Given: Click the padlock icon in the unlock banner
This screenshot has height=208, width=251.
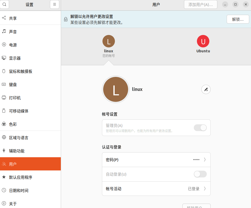Looking at the screenshot, I should pyautogui.click(x=66, y=19).
